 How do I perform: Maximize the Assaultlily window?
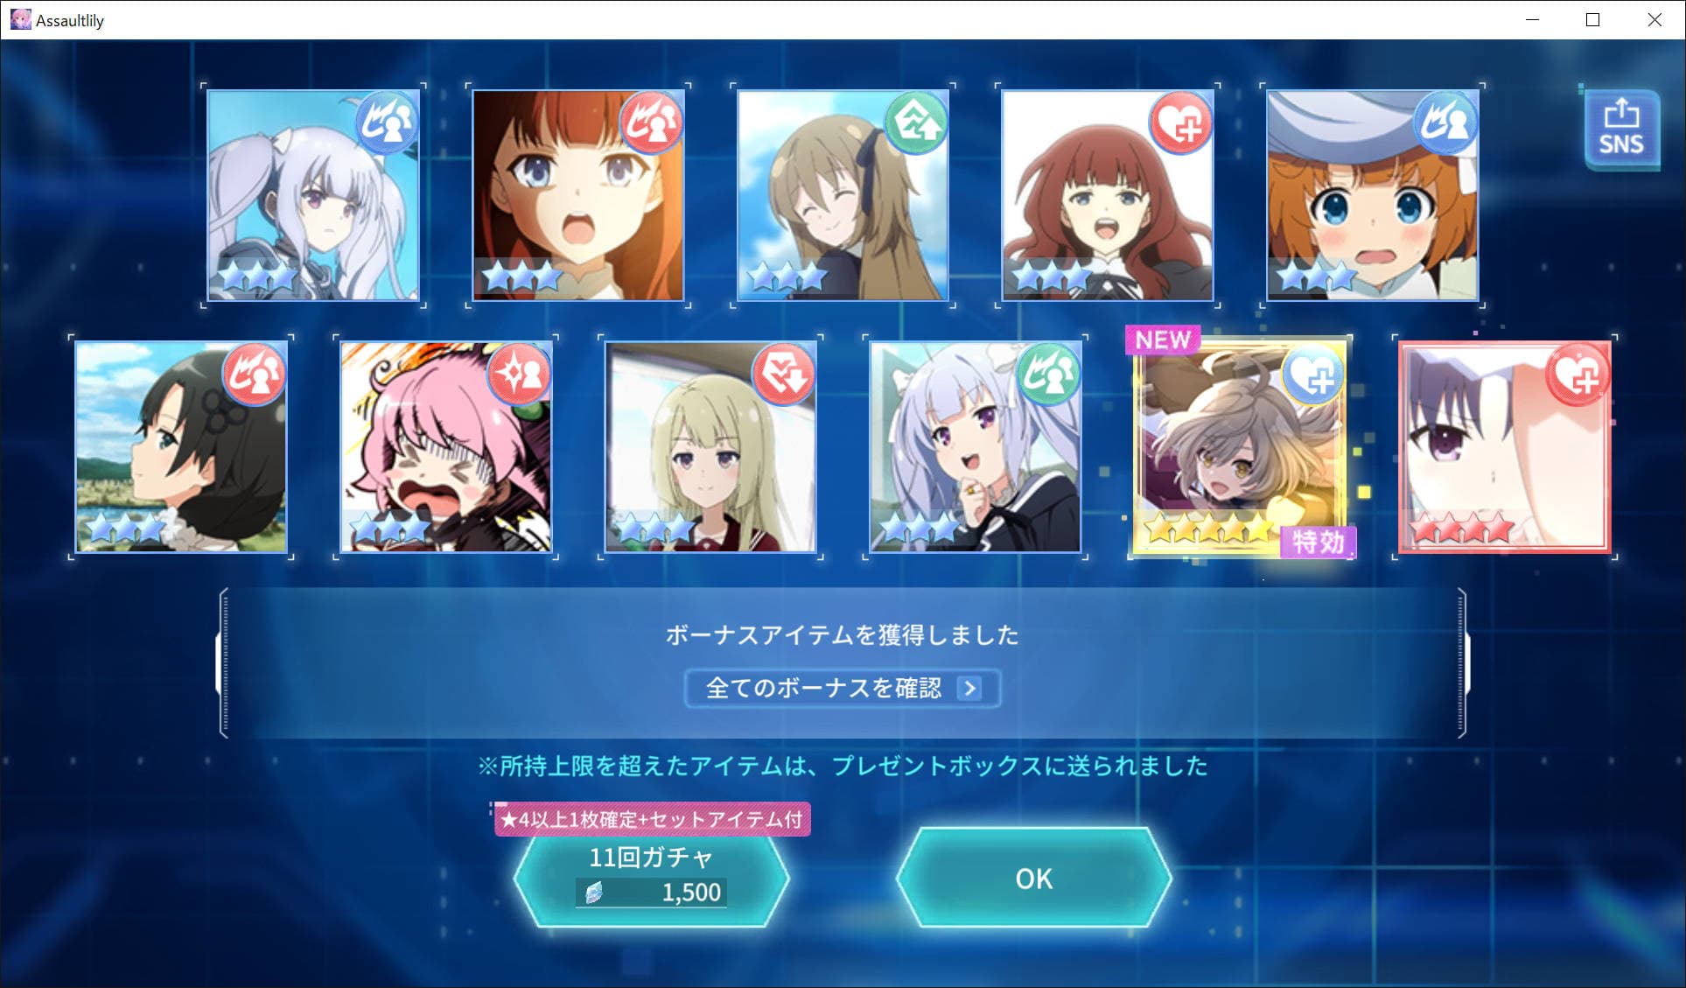(1592, 19)
